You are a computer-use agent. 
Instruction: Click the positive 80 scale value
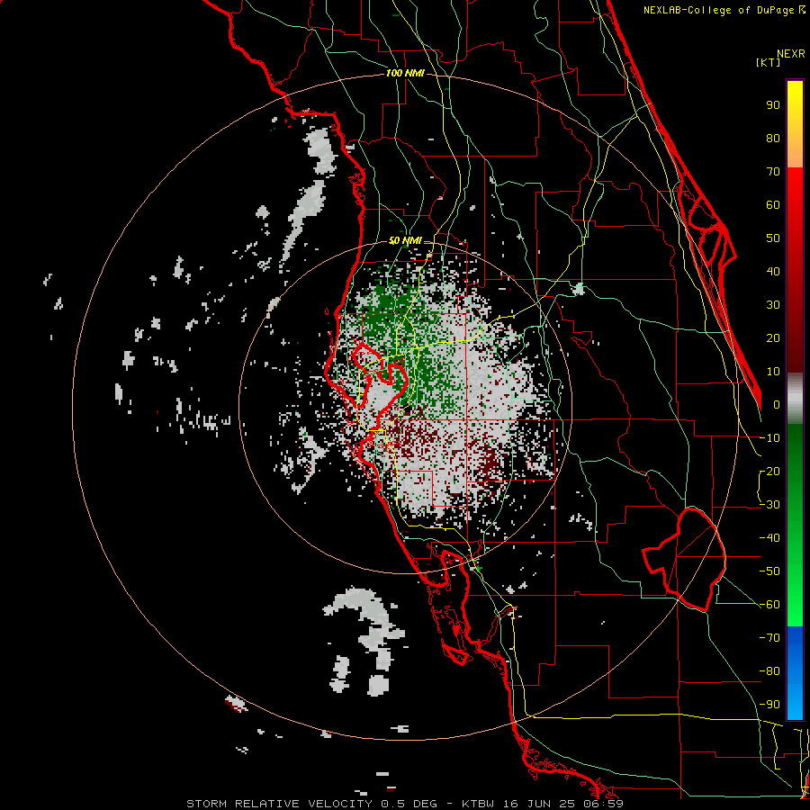tap(773, 138)
